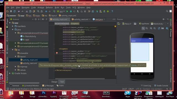Open Replace using second magnifier icon

42,12
